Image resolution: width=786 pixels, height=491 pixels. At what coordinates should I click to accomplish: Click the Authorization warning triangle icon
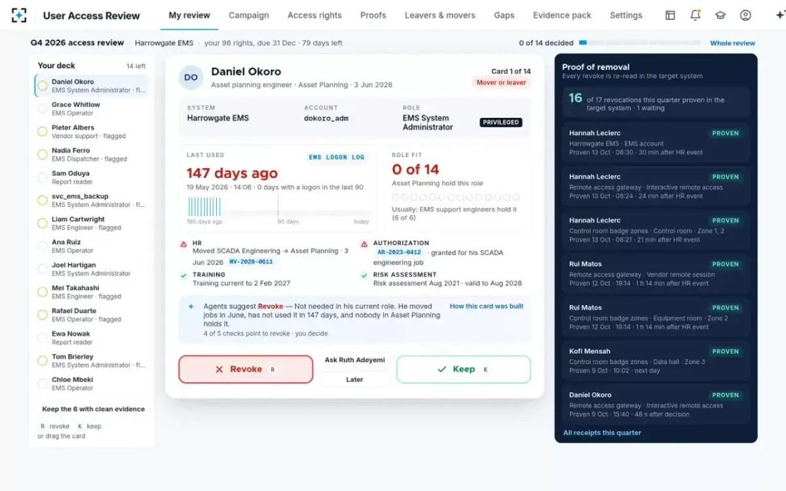pos(364,244)
